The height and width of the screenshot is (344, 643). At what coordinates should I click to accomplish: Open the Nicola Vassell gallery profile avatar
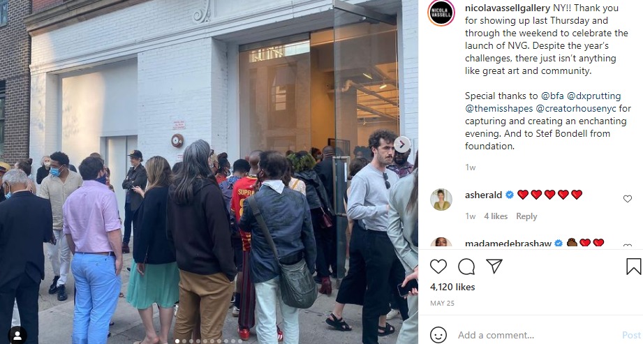pyautogui.click(x=441, y=13)
